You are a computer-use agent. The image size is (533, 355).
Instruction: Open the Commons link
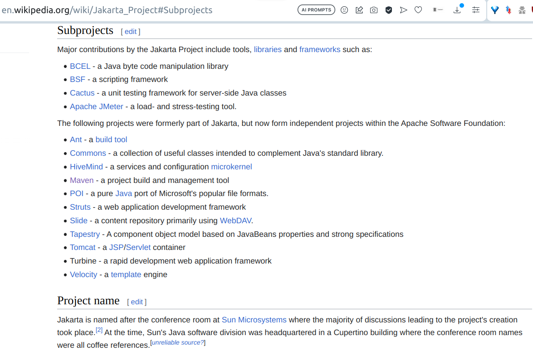click(x=88, y=153)
